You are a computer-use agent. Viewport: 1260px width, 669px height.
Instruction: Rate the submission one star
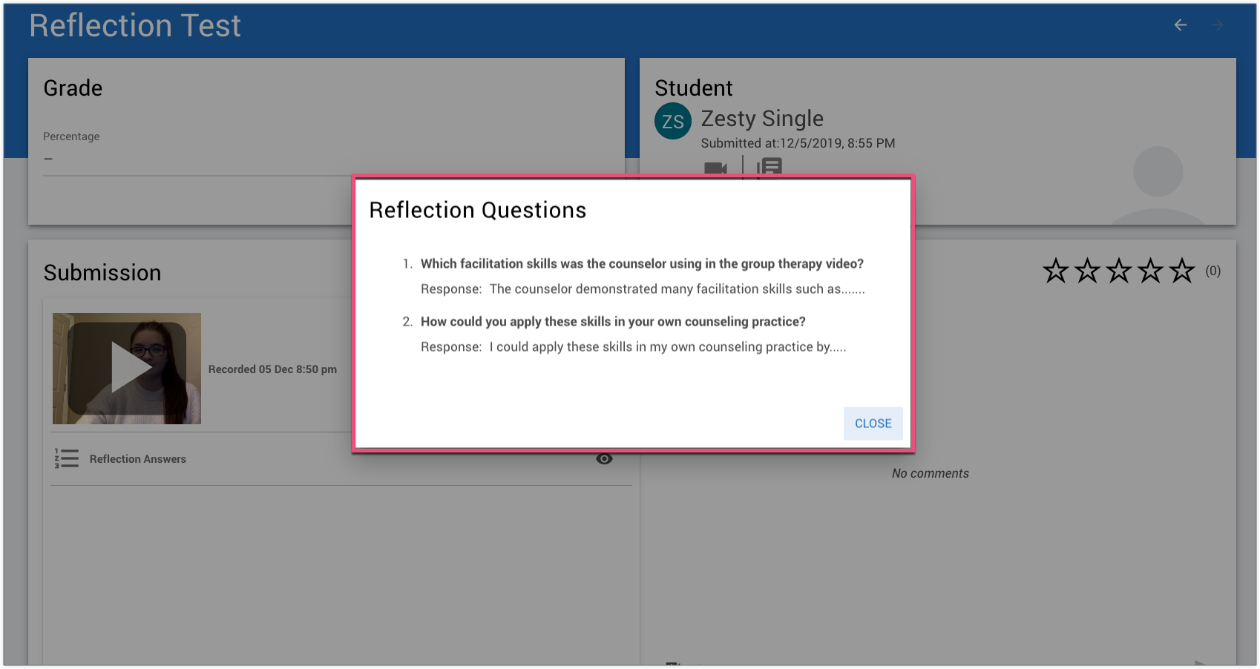coord(1055,271)
